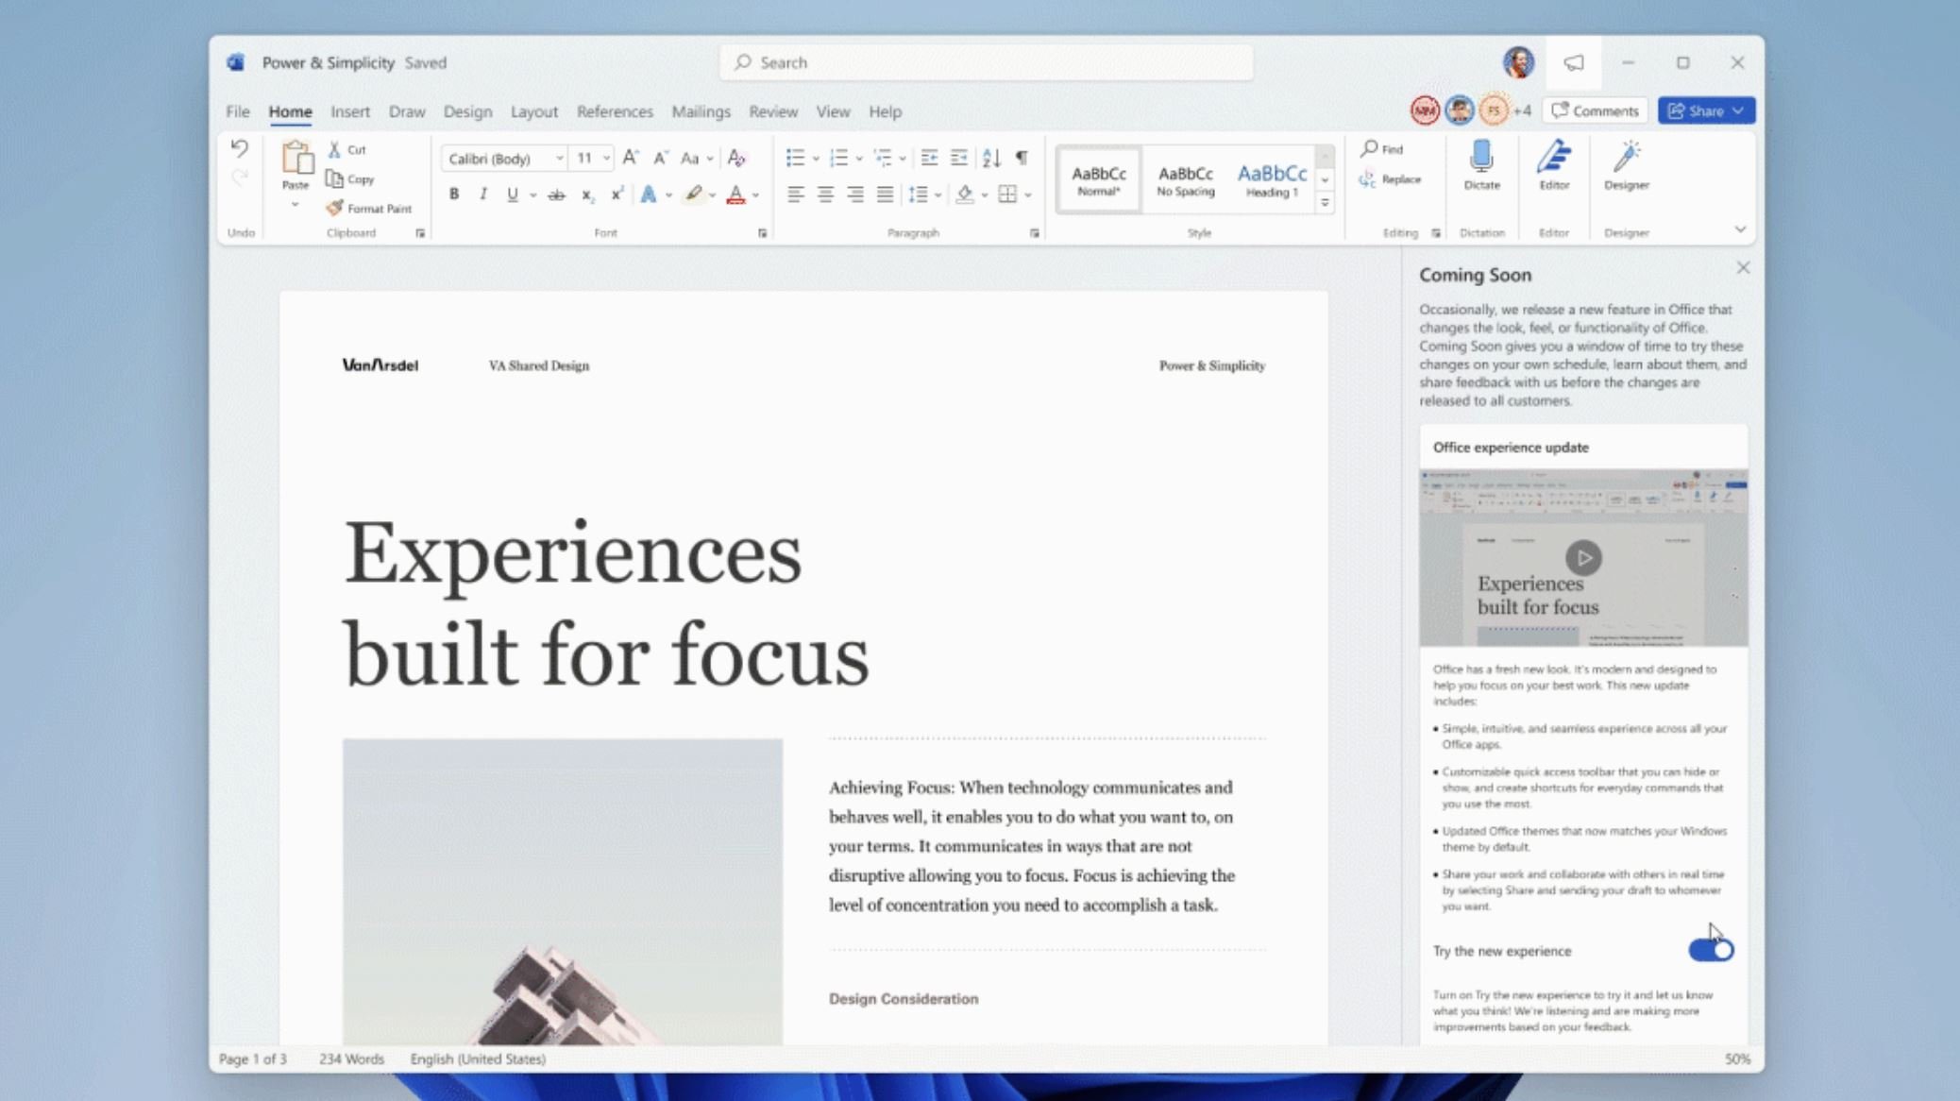
Task: Start voice typing with Dictate
Action: pyautogui.click(x=1480, y=170)
